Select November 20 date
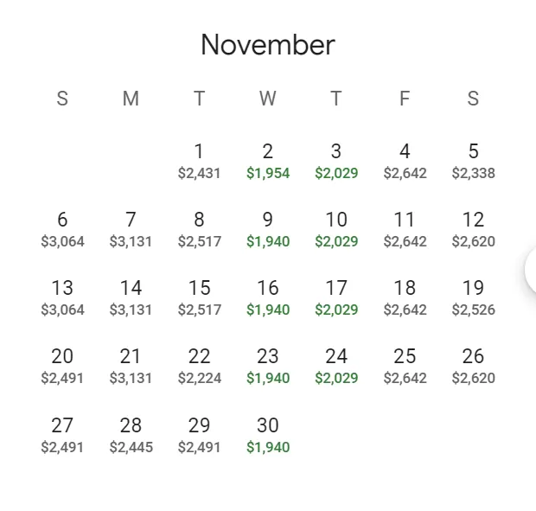536x511 pixels. pyautogui.click(x=62, y=366)
